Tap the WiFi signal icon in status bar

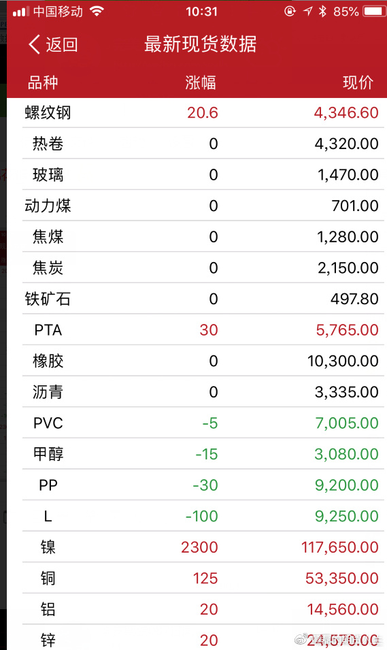[97, 11]
